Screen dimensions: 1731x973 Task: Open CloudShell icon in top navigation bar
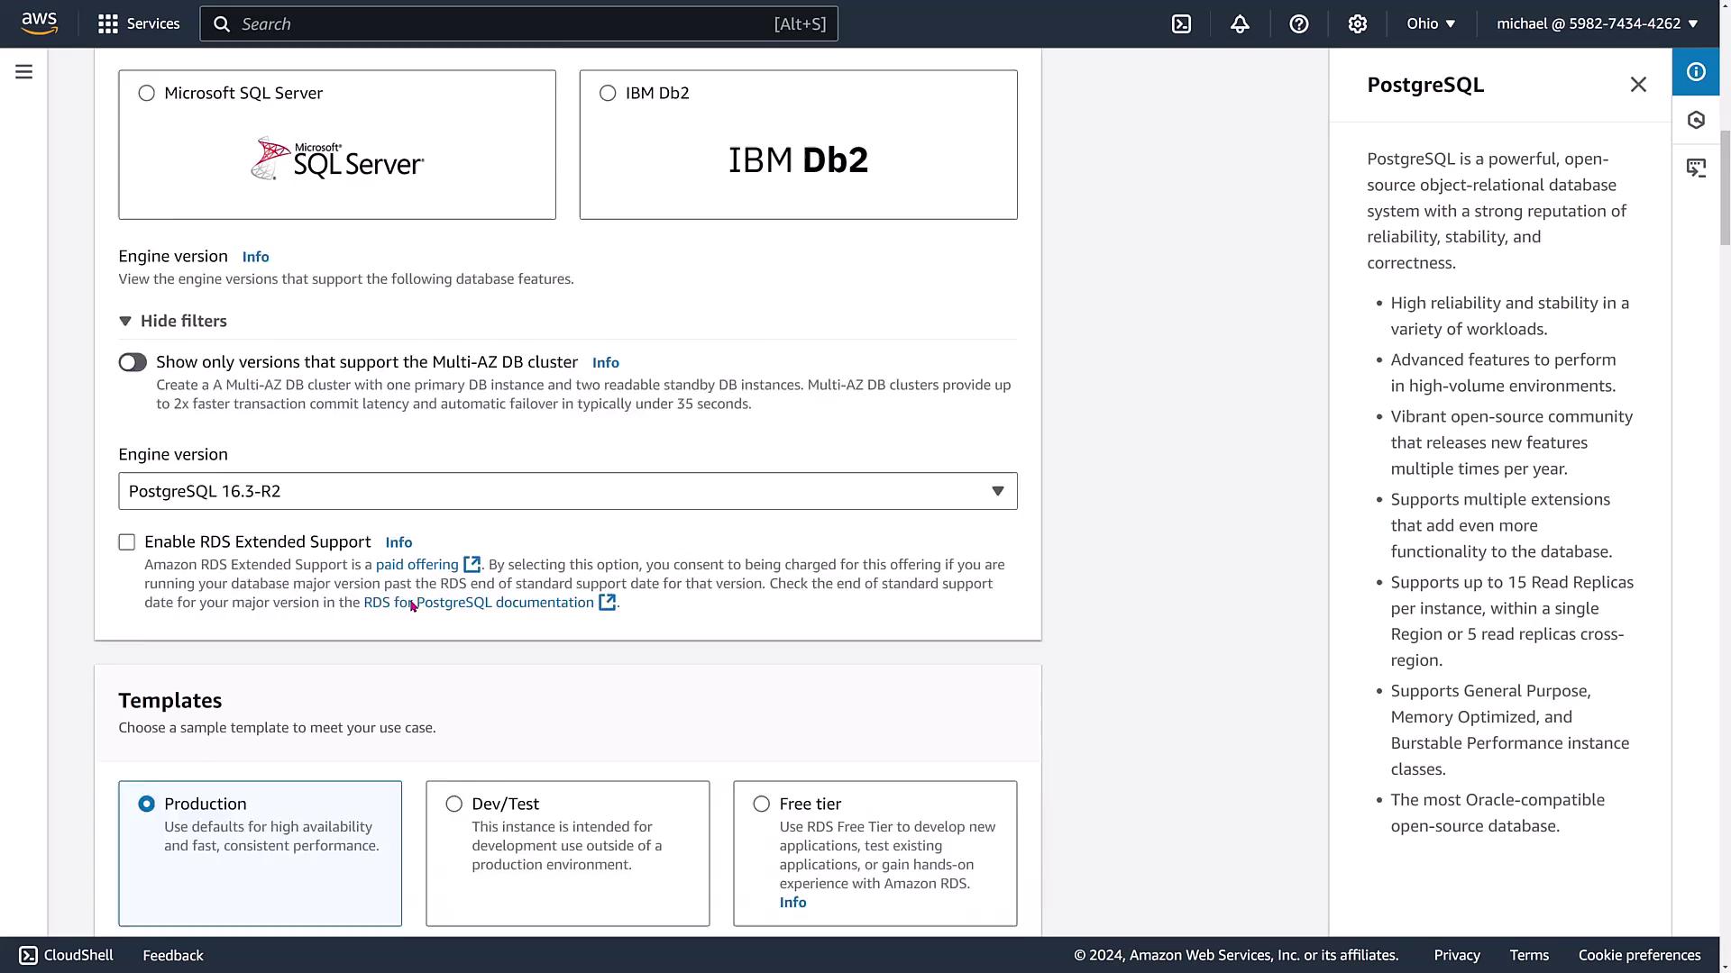tap(1181, 24)
